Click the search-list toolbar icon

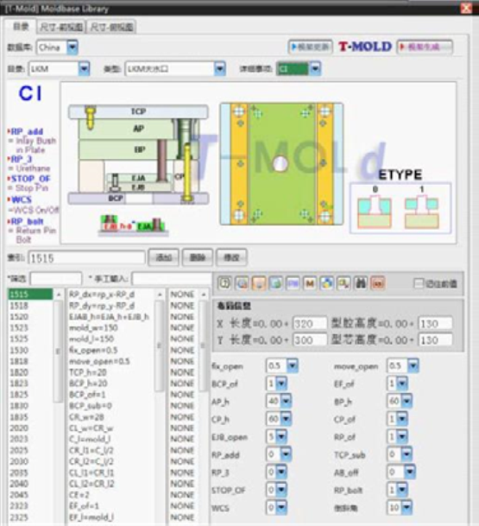click(343, 283)
